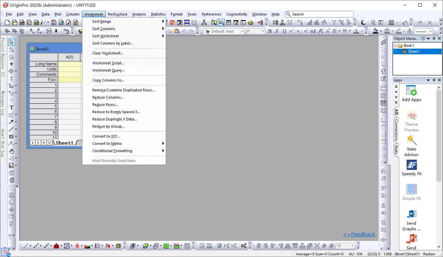Select the Zoom In tool
The height and width of the screenshot is (257, 443).
click(12, 49)
